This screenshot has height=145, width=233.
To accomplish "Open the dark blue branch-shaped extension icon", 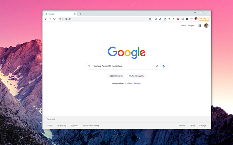I will (x=160, y=19).
